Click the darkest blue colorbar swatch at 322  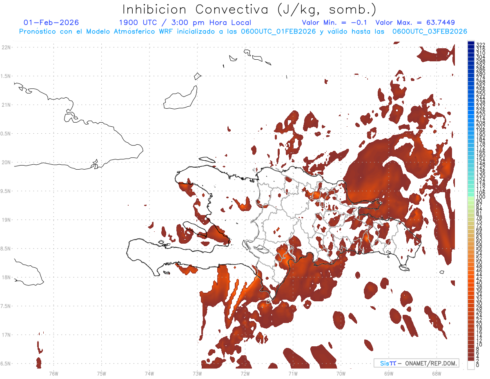(x=471, y=43)
